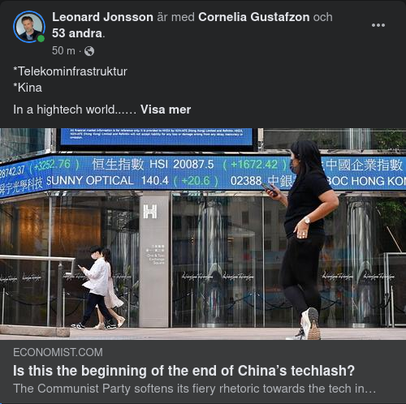Open the three-dot post options menu
The image size is (406, 404).
click(x=378, y=25)
